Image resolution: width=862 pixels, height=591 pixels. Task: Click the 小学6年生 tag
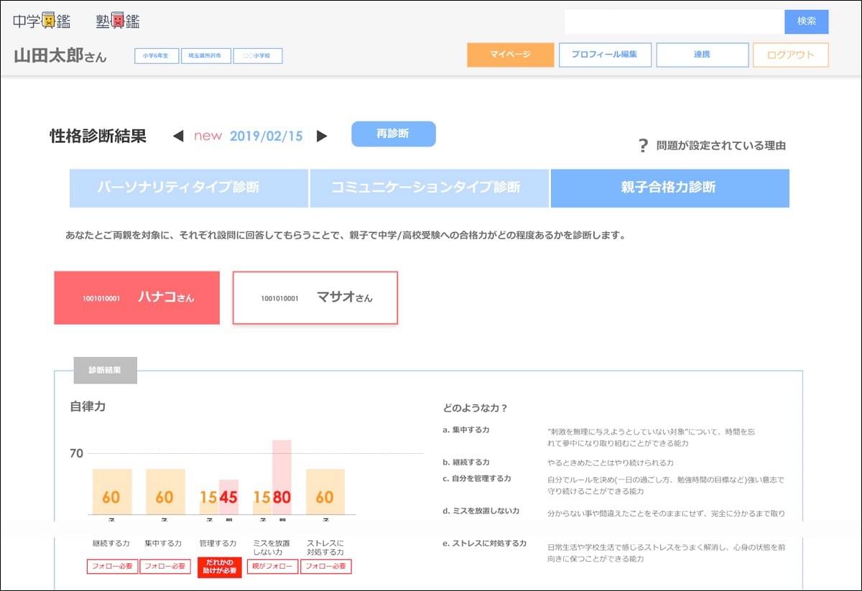pyautogui.click(x=156, y=55)
